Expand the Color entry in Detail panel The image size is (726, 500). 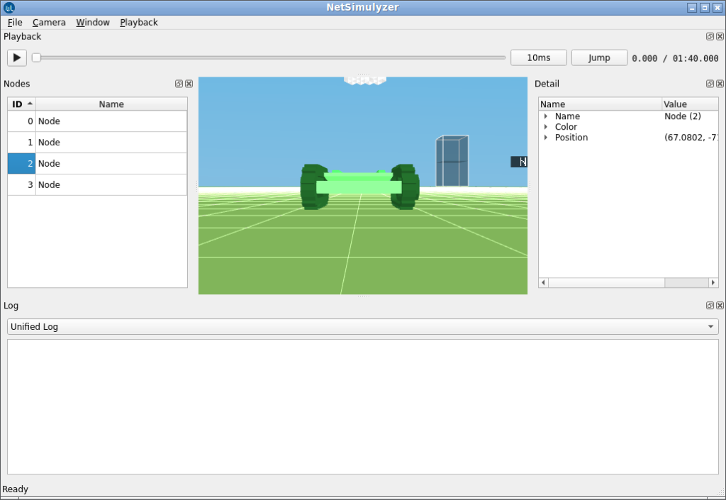(544, 126)
